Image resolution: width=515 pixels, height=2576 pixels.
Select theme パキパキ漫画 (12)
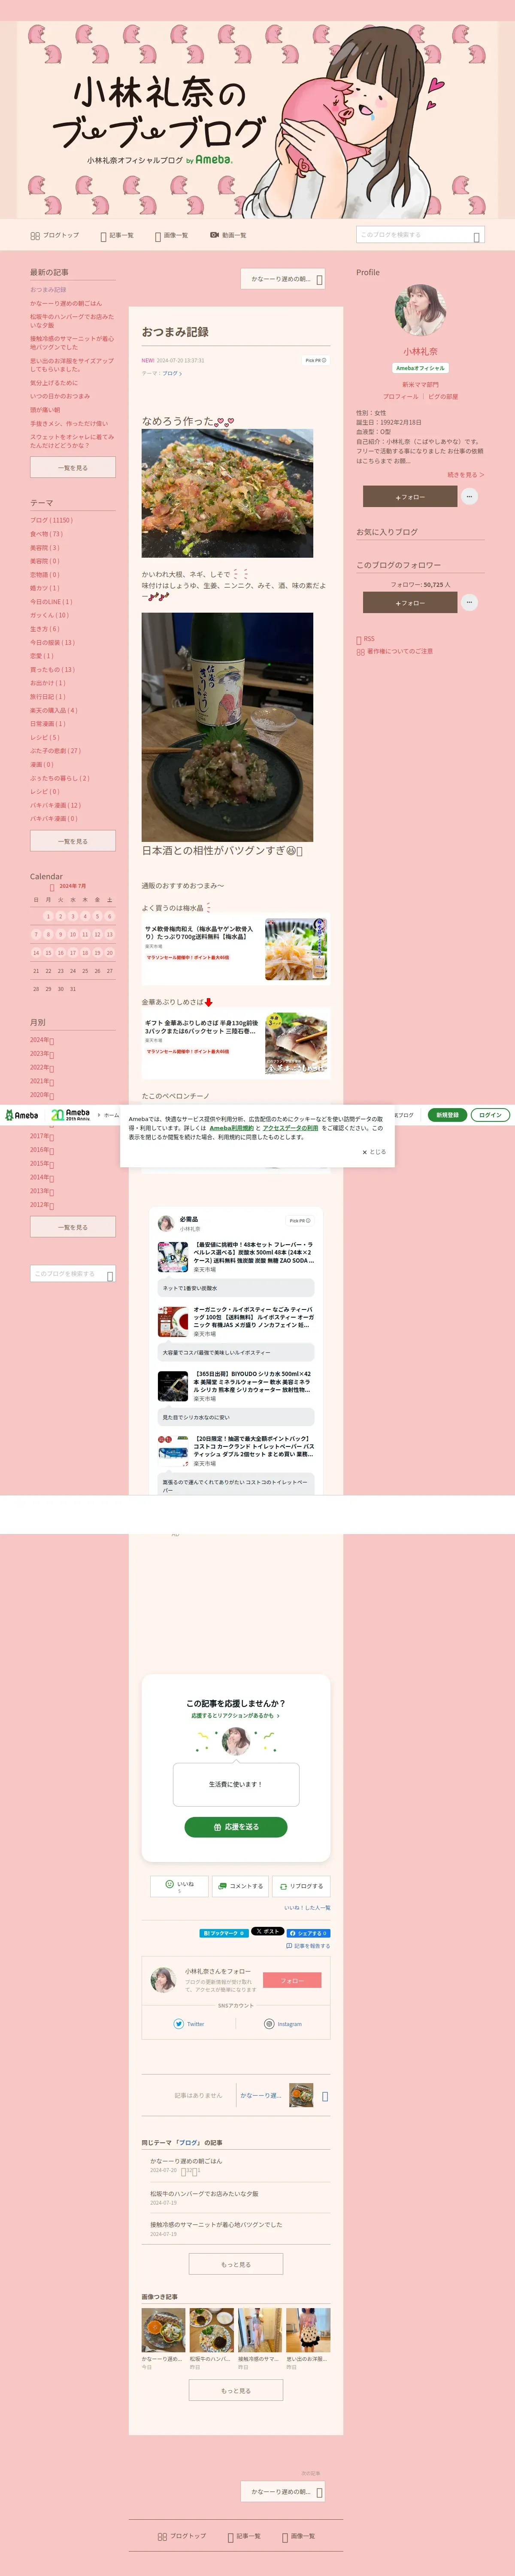(x=56, y=805)
